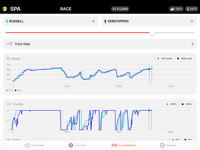Open the Live timing stopwatch icon
The height and width of the screenshot is (150, 200).
pos(27,145)
